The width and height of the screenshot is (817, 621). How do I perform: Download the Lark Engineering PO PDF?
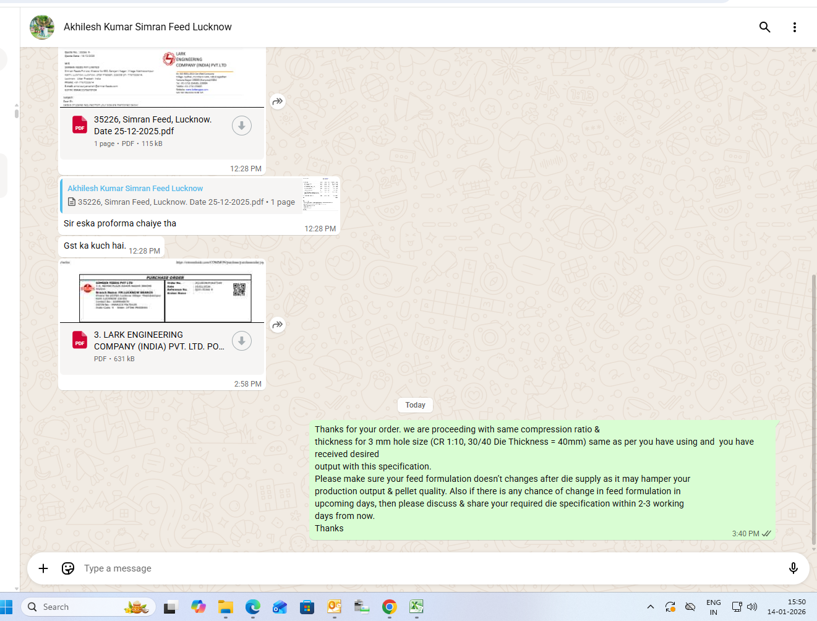(241, 341)
